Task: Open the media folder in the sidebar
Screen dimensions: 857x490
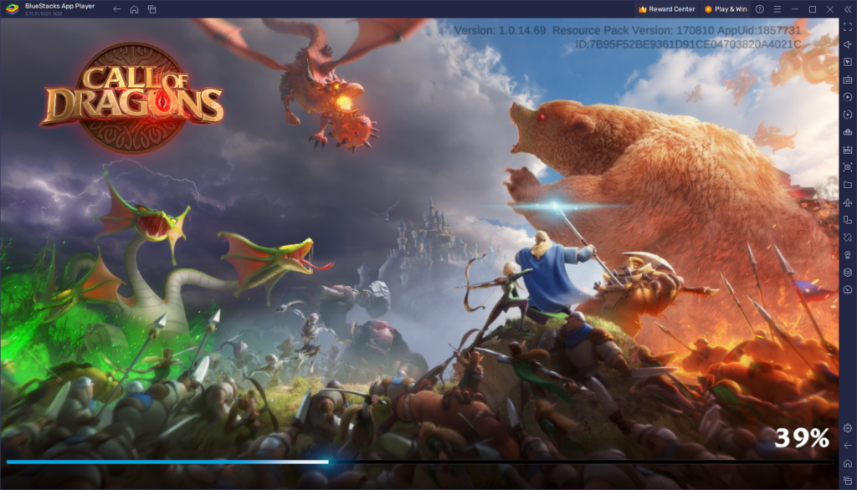Action: click(847, 185)
